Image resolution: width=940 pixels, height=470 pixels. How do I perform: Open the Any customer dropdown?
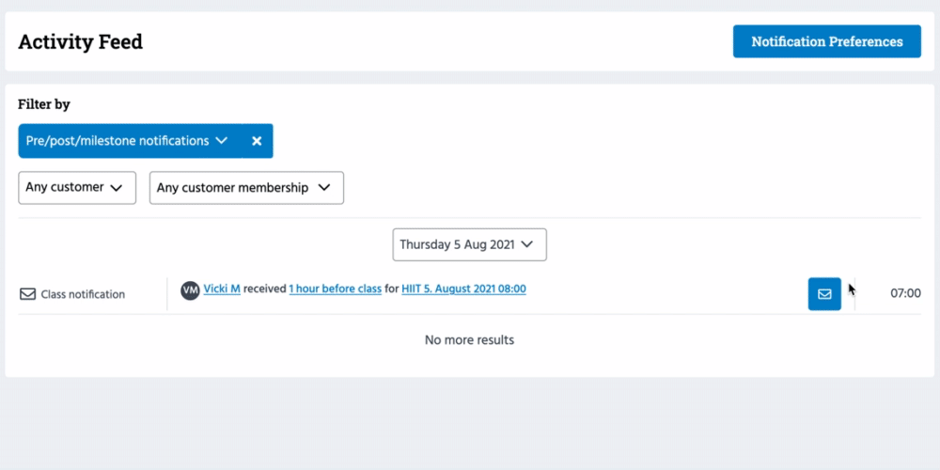[76, 187]
